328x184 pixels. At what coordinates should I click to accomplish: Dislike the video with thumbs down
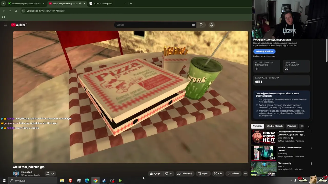coord(169,174)
